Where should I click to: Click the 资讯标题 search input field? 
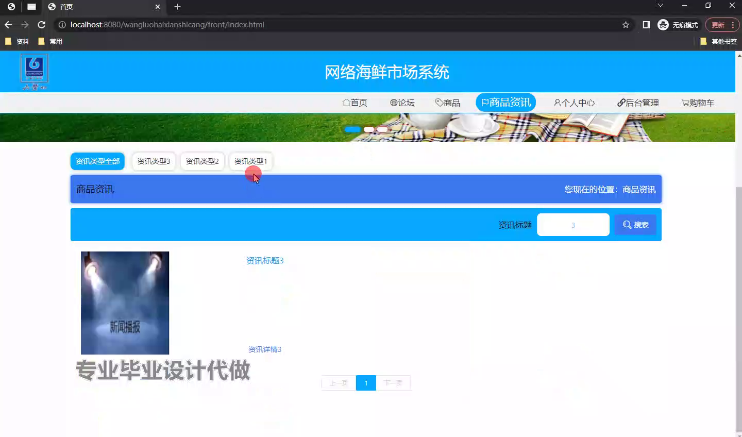click(x=573, y=225)
